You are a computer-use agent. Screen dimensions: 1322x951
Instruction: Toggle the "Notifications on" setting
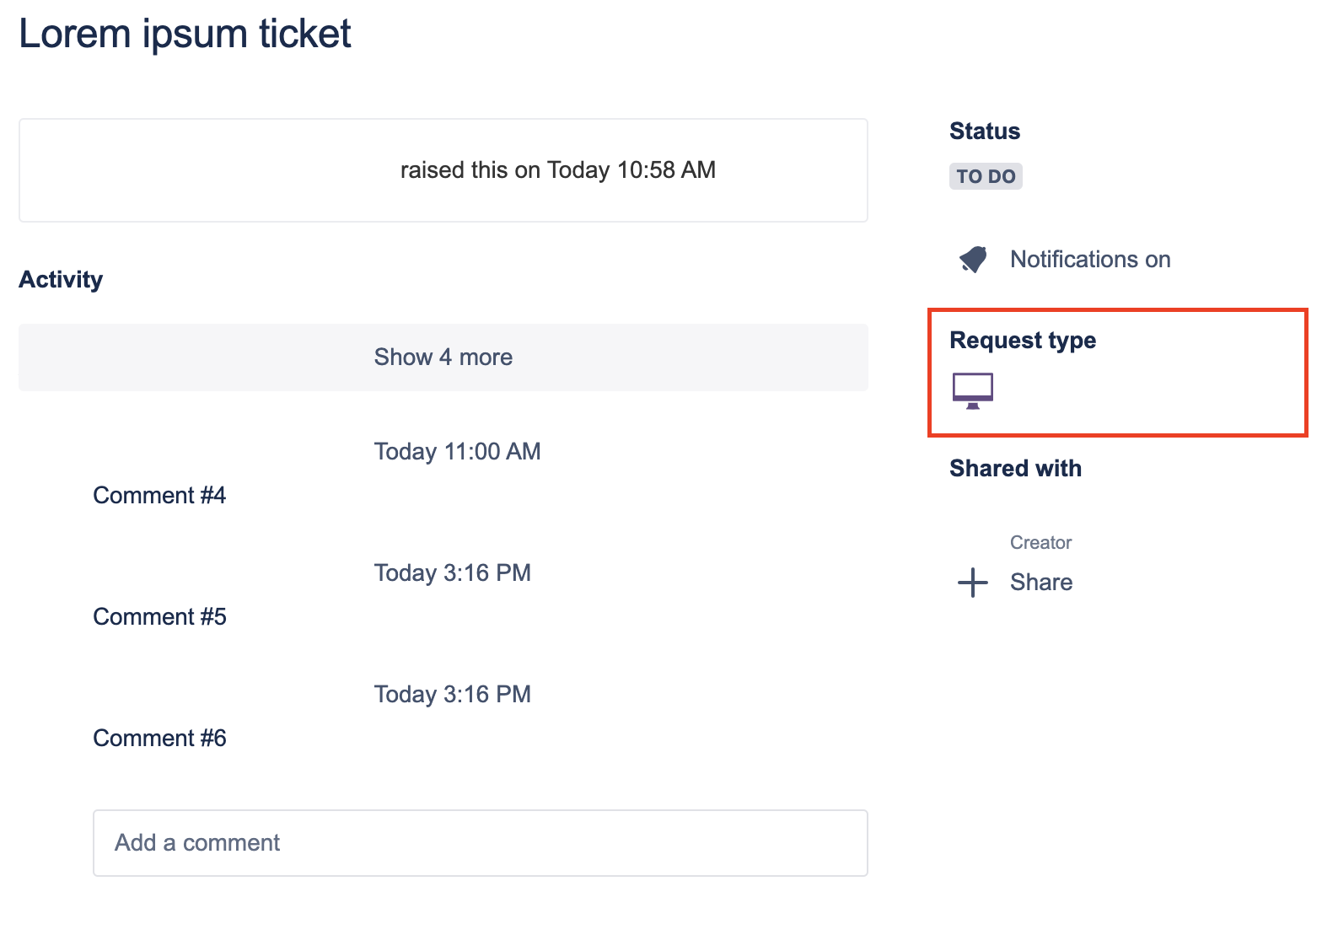pos(1090,260)
